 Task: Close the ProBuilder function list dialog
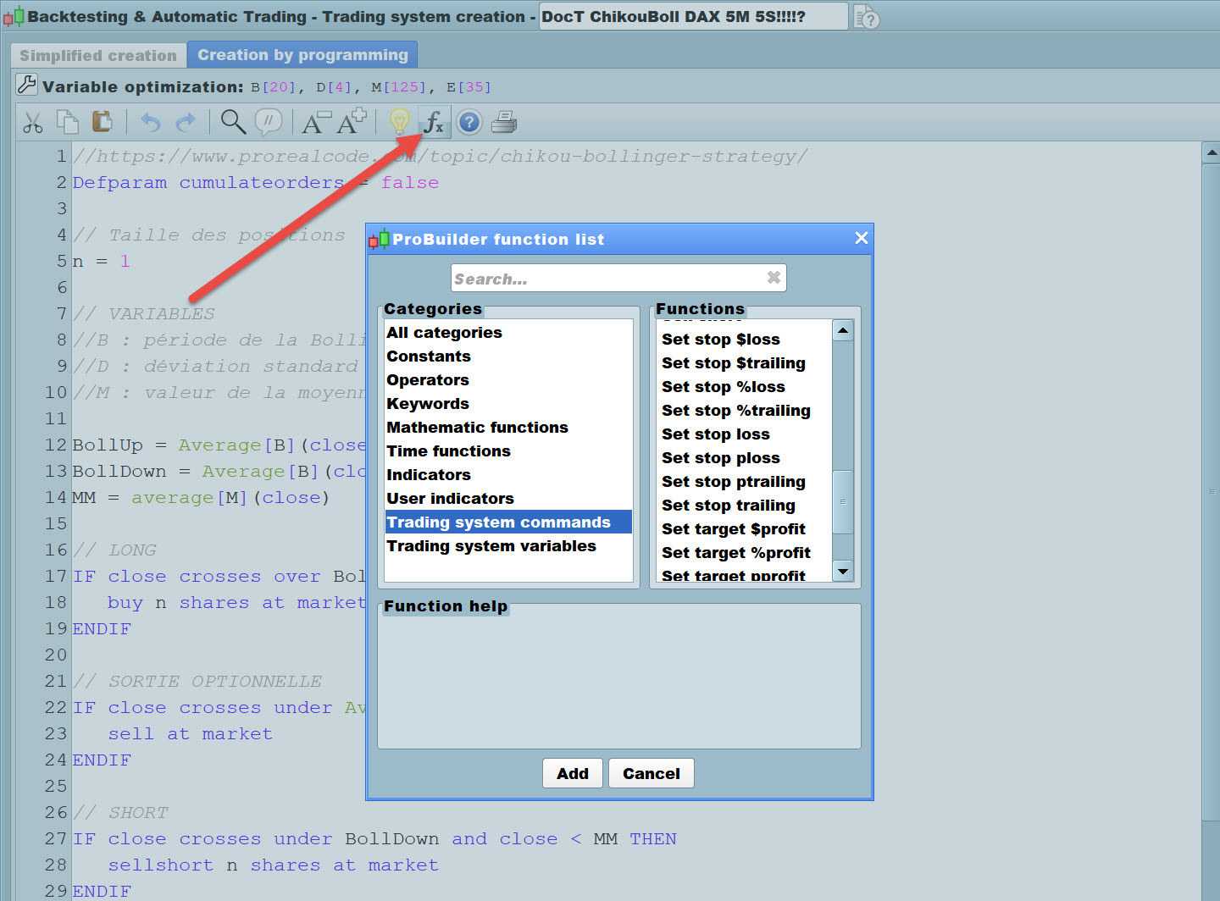tap(862, 238)
